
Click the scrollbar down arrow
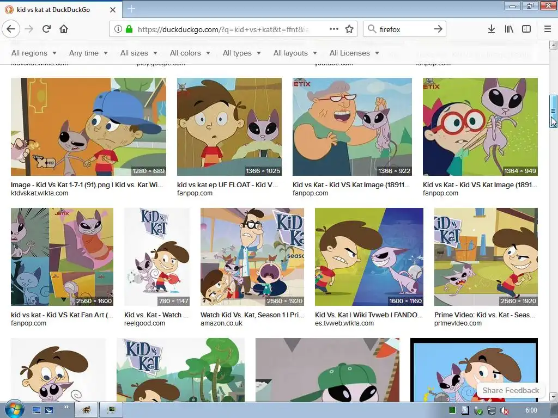553,396
